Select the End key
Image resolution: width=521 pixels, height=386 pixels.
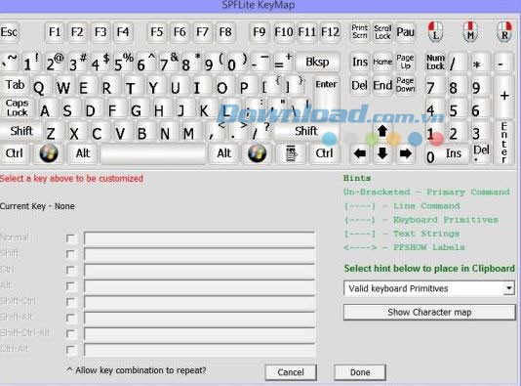382,85
